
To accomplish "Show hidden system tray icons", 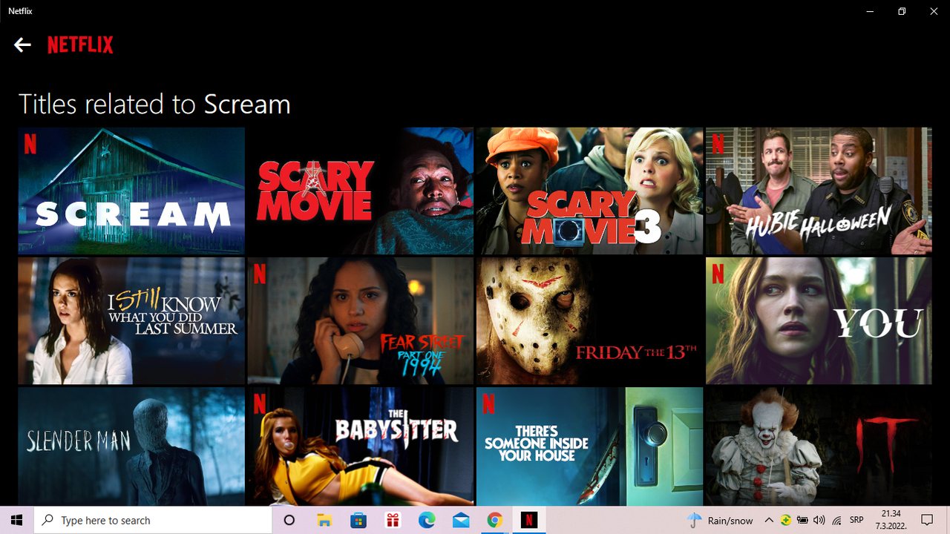I will (x=769, y=521).
